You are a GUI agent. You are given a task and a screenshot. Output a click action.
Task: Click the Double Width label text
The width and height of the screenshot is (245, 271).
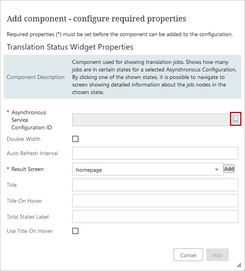pos(23,139)
